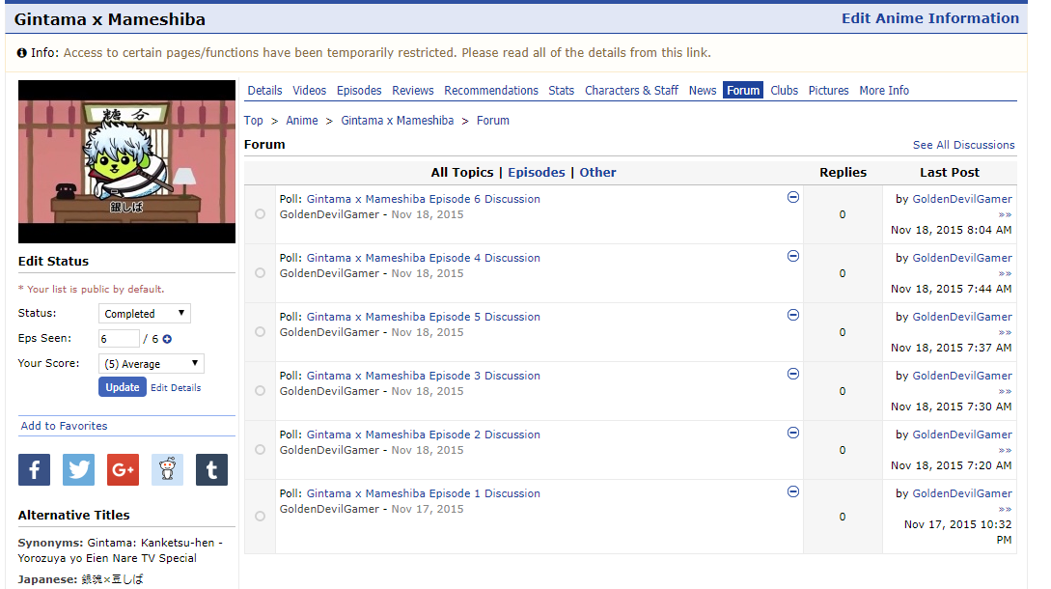The height and width of the screenshot is (589, 1051).
Task: Click minus icon for Episode 3 Discussion
Action: [x=793, y=375]
